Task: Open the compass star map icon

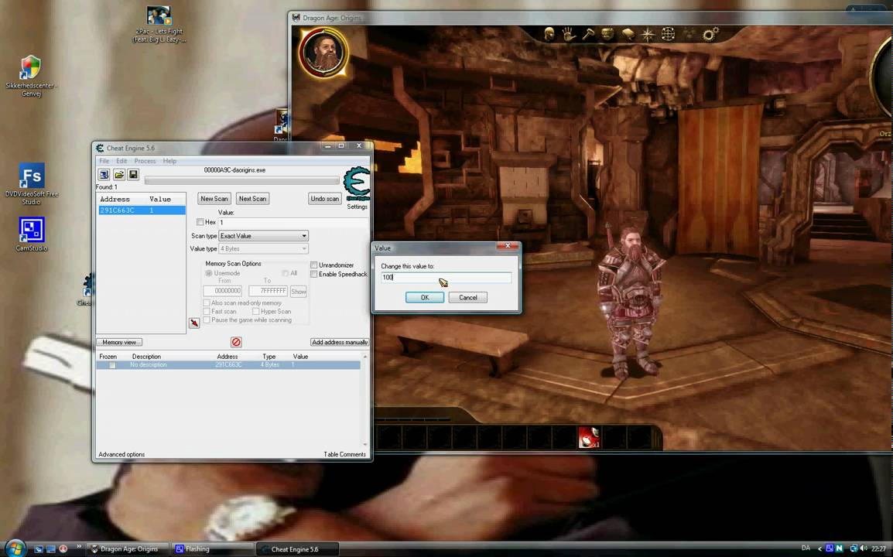Action: pyautogui.click(x=648, y=34)
